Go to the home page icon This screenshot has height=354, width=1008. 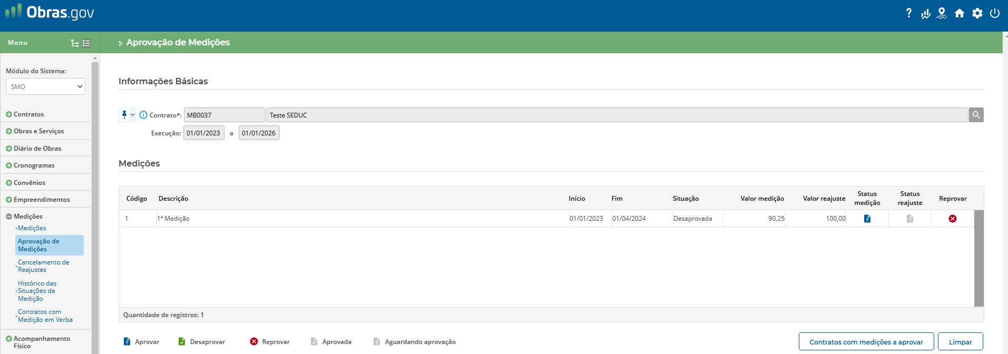(960, 14)
